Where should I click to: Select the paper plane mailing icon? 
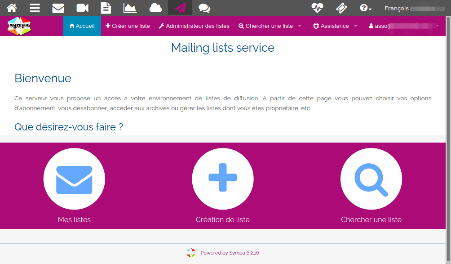[x=180, y=8]
